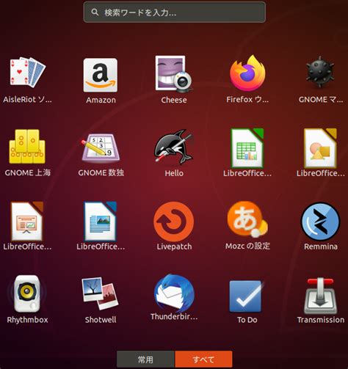Screen dimensions: 348x369
Task: Open GNOME 上海 mahjongg game
Action: coord(27,147)
